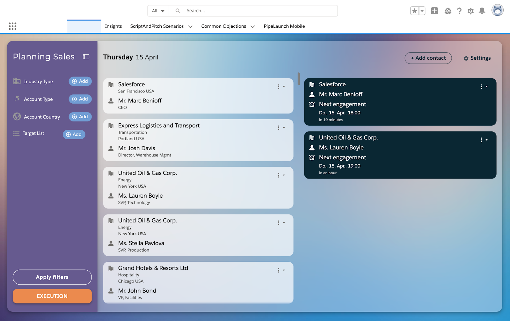The width and height of the screenshot is (510, 321).
Task: Open actions menu on John Bond card
Action: 281,270
